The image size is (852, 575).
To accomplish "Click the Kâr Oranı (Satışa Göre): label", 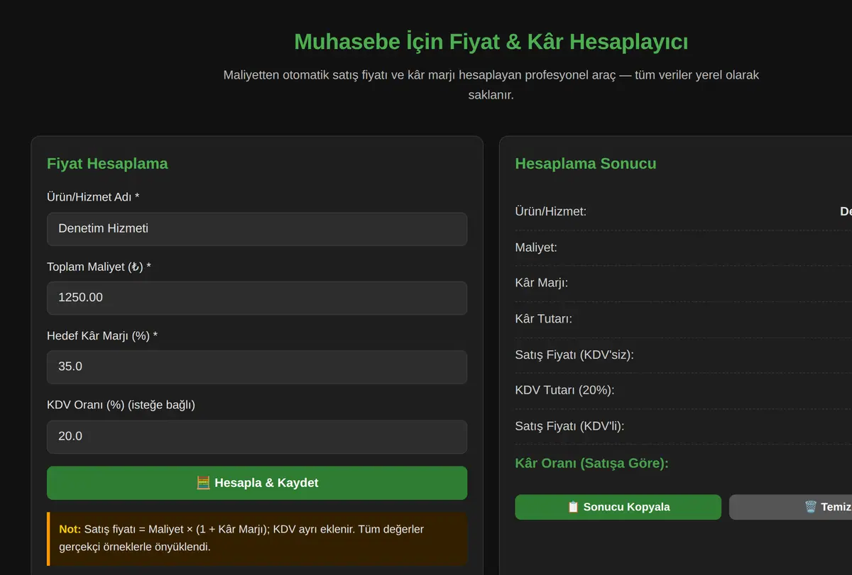I will pyautogui.click(x=592, y=464).
